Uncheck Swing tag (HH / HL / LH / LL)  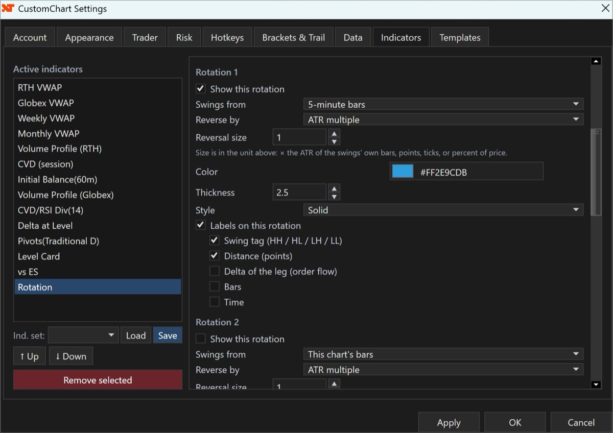click(x=215, y=240)
